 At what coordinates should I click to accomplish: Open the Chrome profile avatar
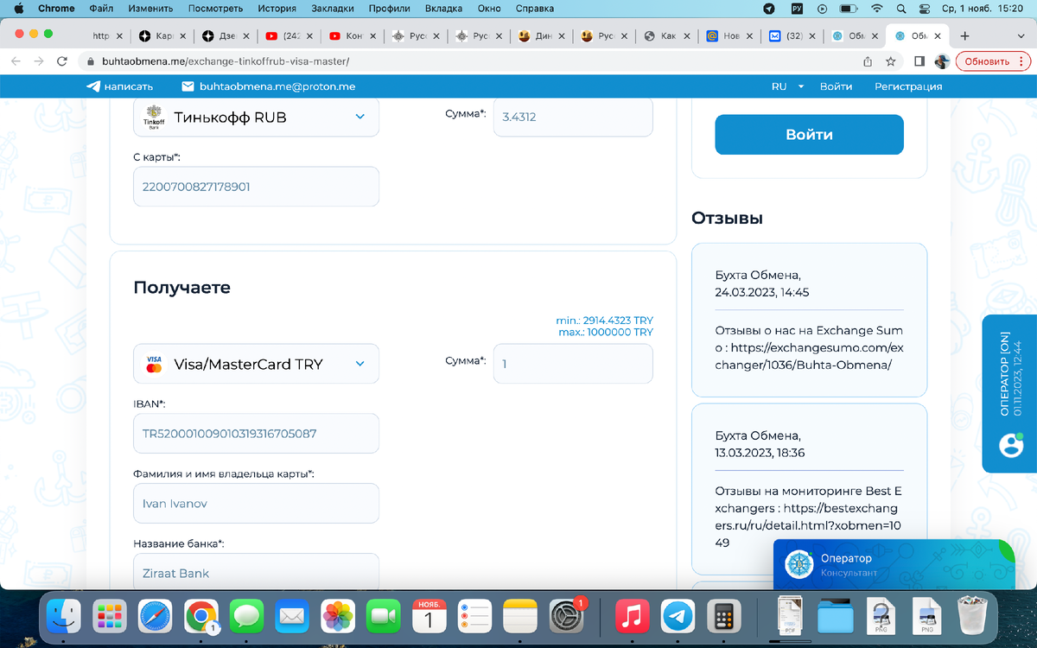click(942, 61)
